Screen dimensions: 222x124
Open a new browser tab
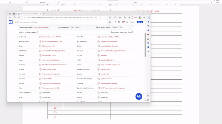[44, 14]
